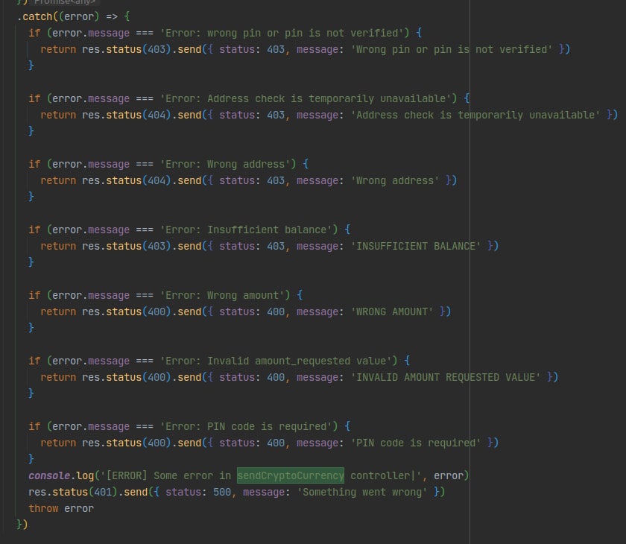
Task: Click the response message 'Address check is temporarily unavailable'
Action: pos(475,115)
